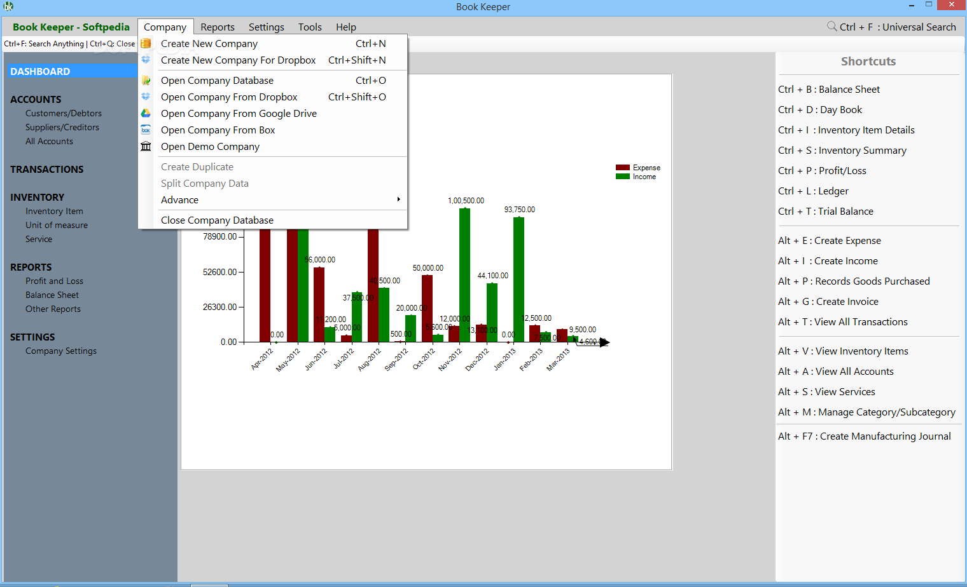Image resolution: width=967 pixels, height=587 pixels.
Task: Click Alt + G : Create Invoice shortcut
Action: coord(828,302)
